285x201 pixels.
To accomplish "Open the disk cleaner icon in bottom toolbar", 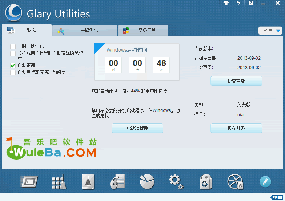I will [29, 181].
